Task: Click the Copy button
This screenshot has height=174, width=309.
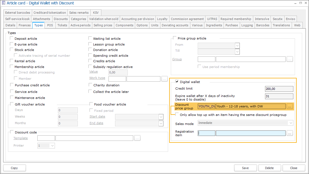Action: tap(14, 168)
